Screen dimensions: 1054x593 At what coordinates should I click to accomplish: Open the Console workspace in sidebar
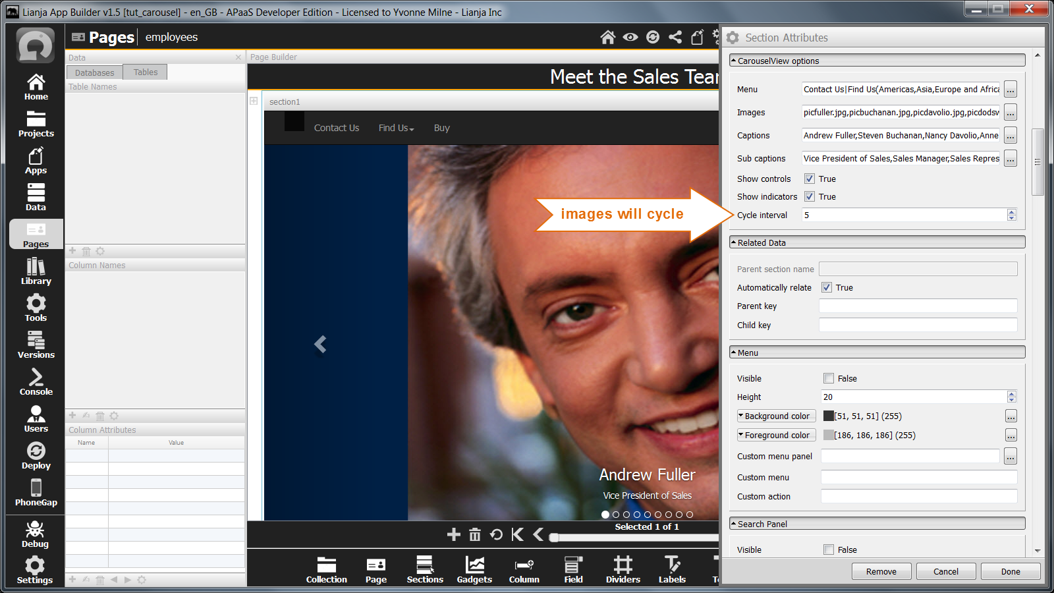[x=36, y=381]
